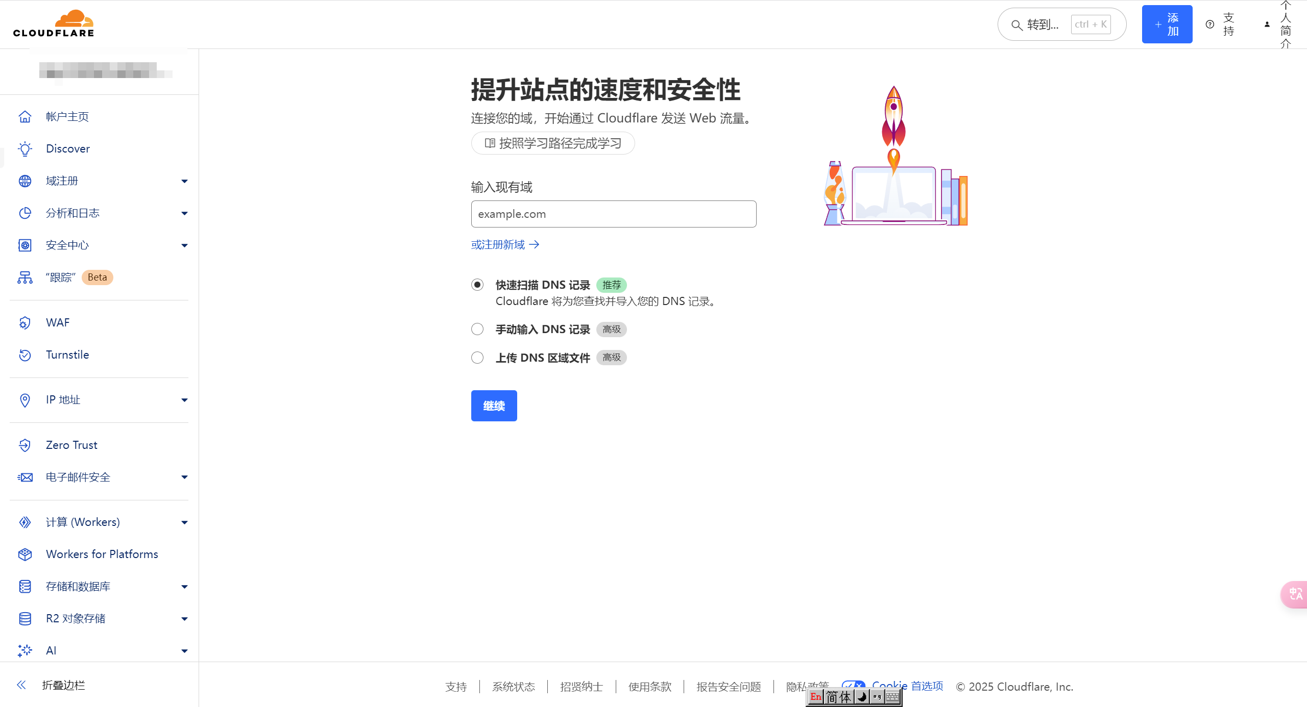Select upload DNS zone file option
1307x707 pixels.
(x=477, y=358)
